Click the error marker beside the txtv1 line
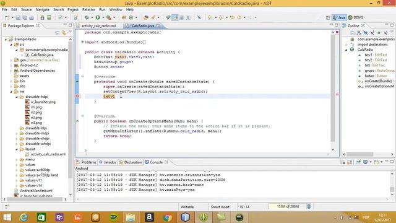 click(77, 96)
